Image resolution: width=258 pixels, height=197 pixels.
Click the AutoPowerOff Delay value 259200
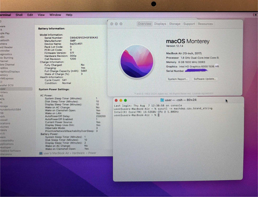pyautogui.click(x=101, y=116)
